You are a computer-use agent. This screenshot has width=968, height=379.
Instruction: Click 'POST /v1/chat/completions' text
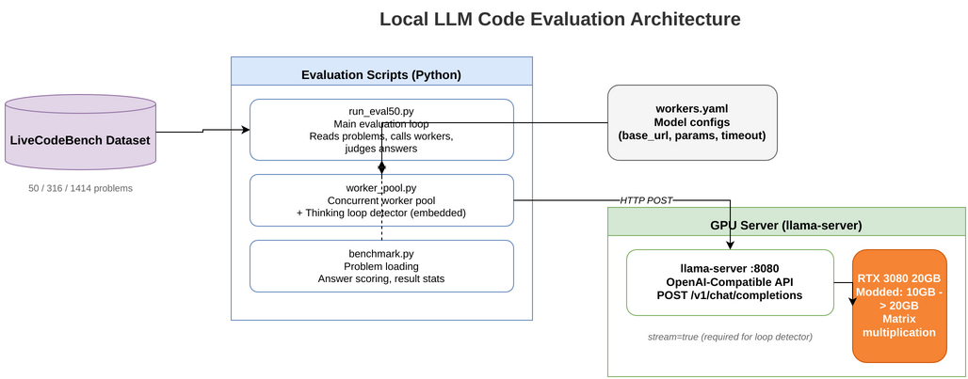pyautogui.click(x=731, y=295)
